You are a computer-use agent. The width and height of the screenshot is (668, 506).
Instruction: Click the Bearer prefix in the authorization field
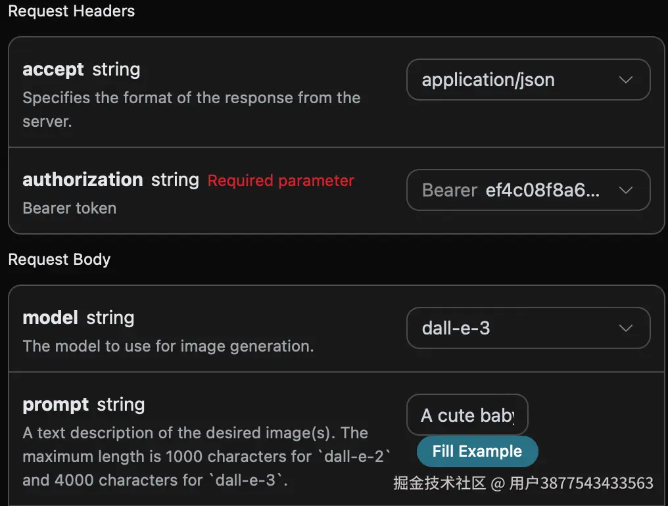click(x=450, y=191)
